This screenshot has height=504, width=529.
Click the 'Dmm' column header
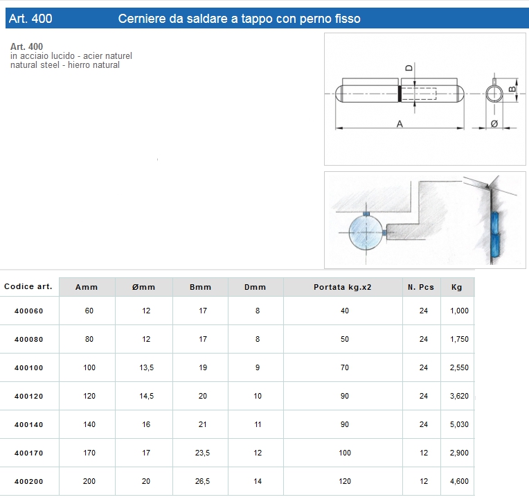coord(255,287)
